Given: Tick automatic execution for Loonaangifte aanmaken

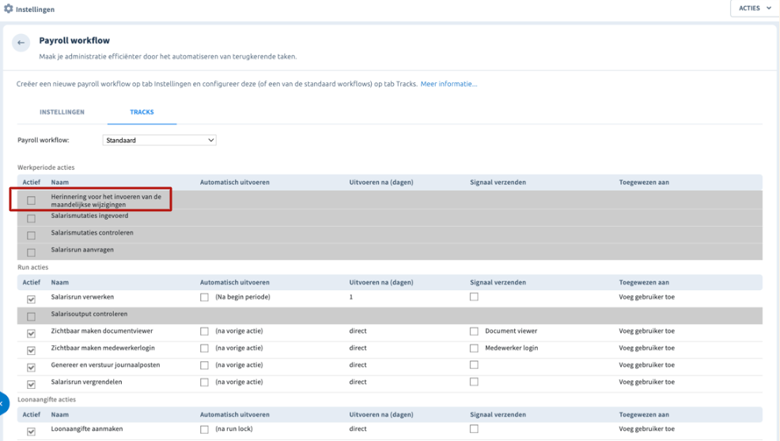Looking at the screenshot, I should pos(204,430).
